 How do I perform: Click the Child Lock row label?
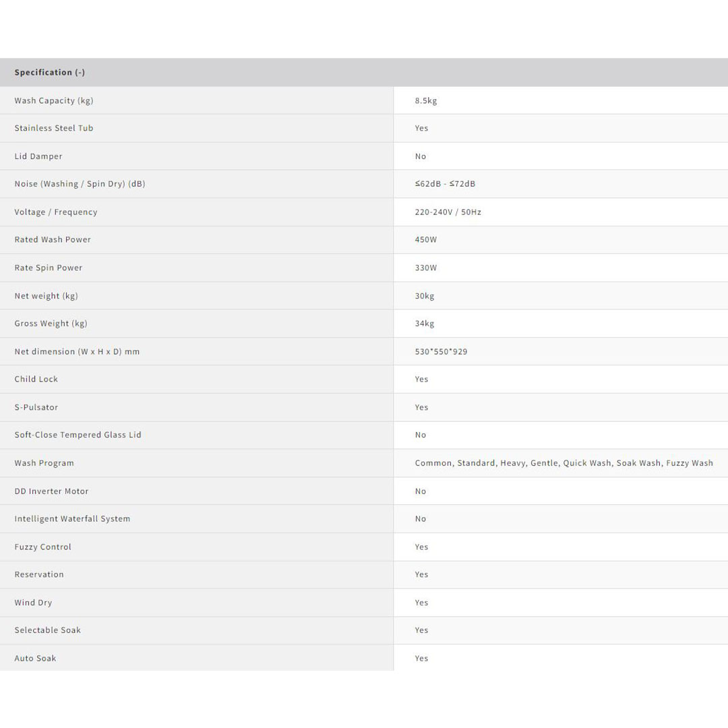pyautogui.click(x=36, y=380)
